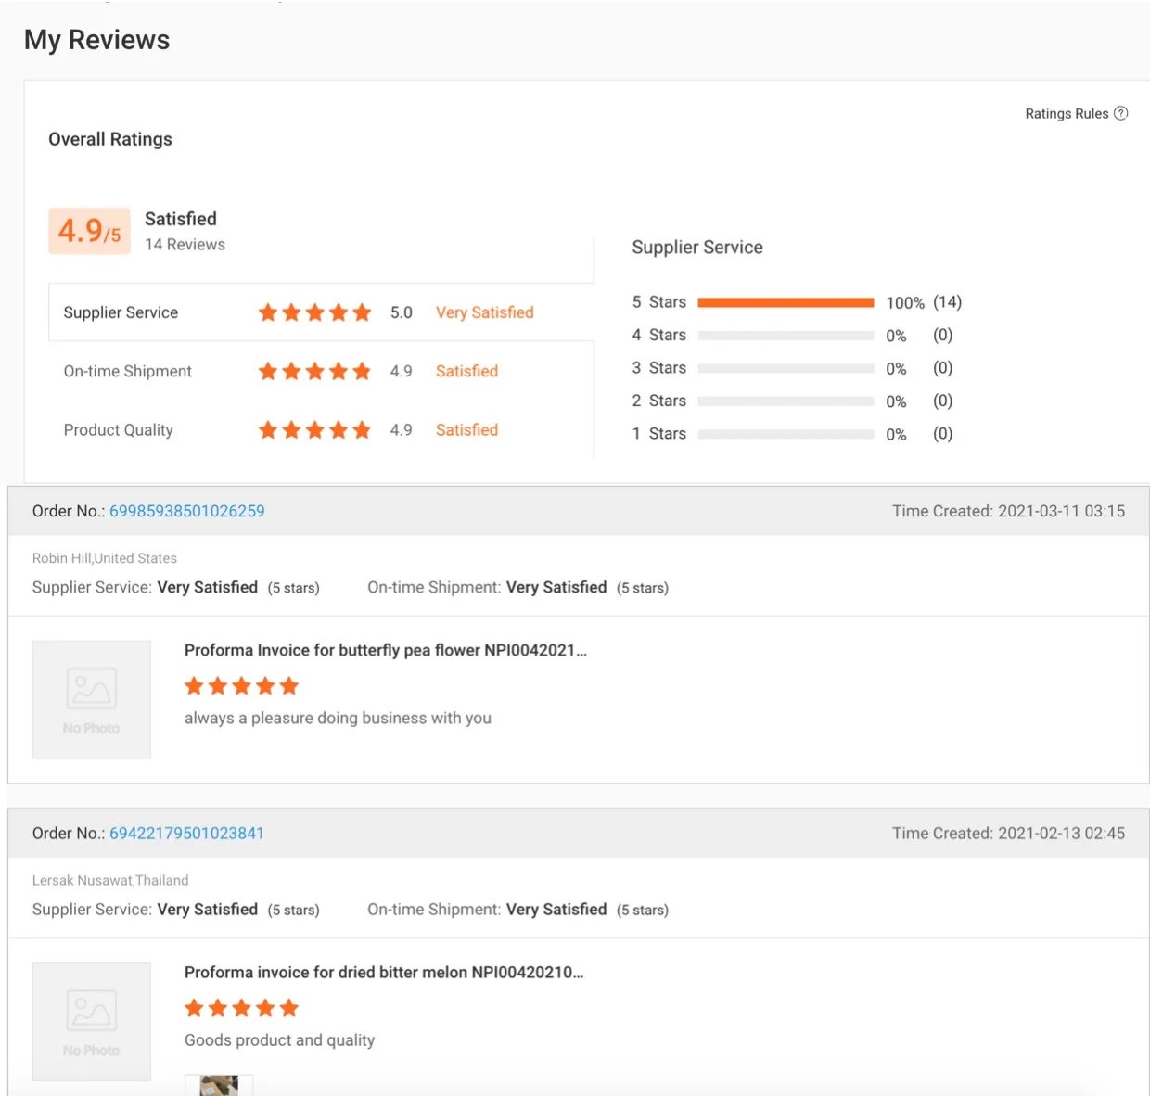Open order number 69422179501023841
Screen dimensions: 1150x1096
tap(186, 833)
